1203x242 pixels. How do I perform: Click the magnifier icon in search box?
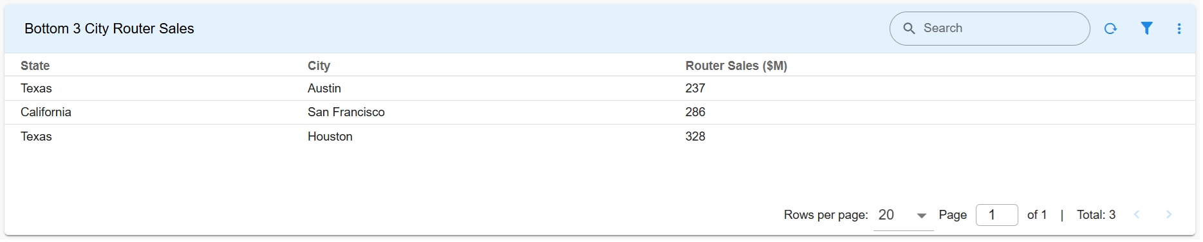(909, 28)
